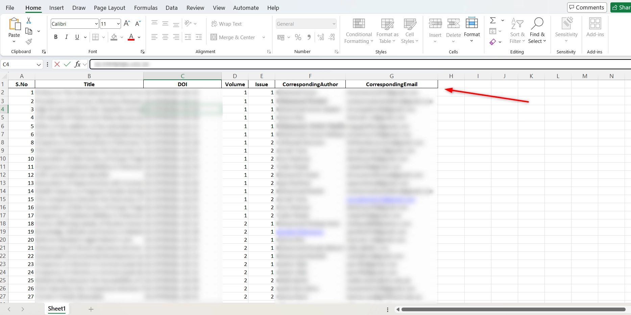Click the Format Painter brush icon
631x315 pixels.
pyautogui.click(x=29, y=42)
